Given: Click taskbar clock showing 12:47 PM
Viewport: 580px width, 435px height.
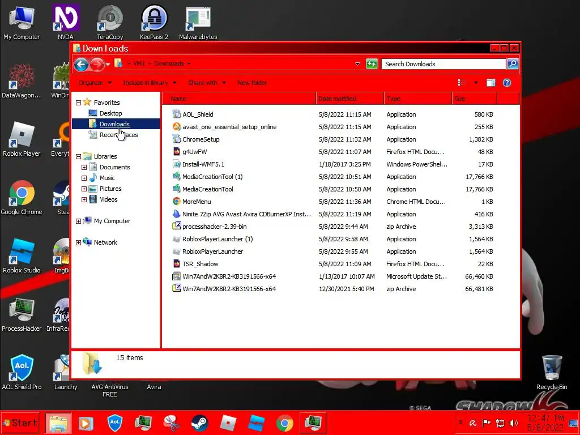Looking at the screenshot, I should [x=545, y=423].
